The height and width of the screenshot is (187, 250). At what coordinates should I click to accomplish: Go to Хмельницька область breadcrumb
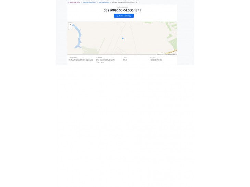(x=89, y=2)
